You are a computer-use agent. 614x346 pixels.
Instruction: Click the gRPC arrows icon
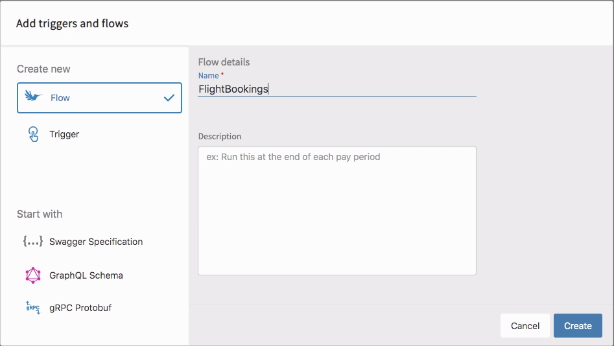click(x=33, y=308)
